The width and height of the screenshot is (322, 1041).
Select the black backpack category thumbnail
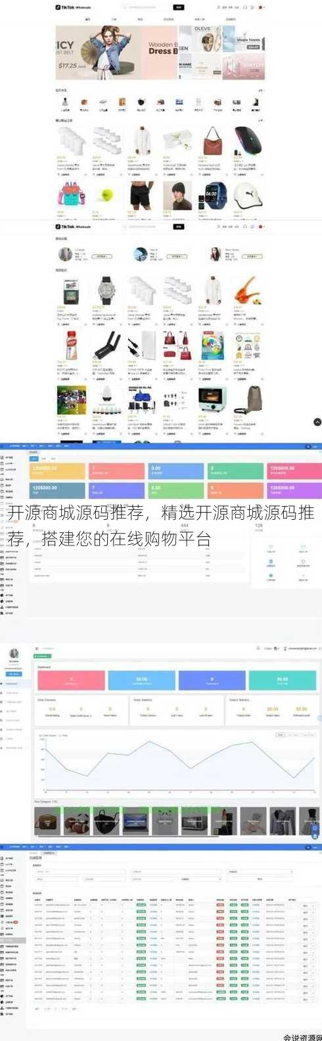click(x=106, y=821)
